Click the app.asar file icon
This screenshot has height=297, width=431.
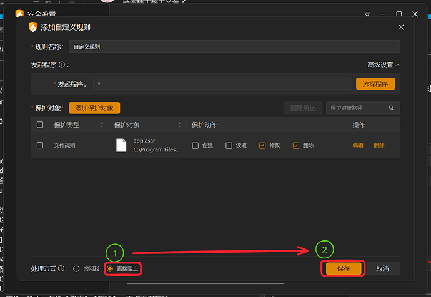pos(122,145)
